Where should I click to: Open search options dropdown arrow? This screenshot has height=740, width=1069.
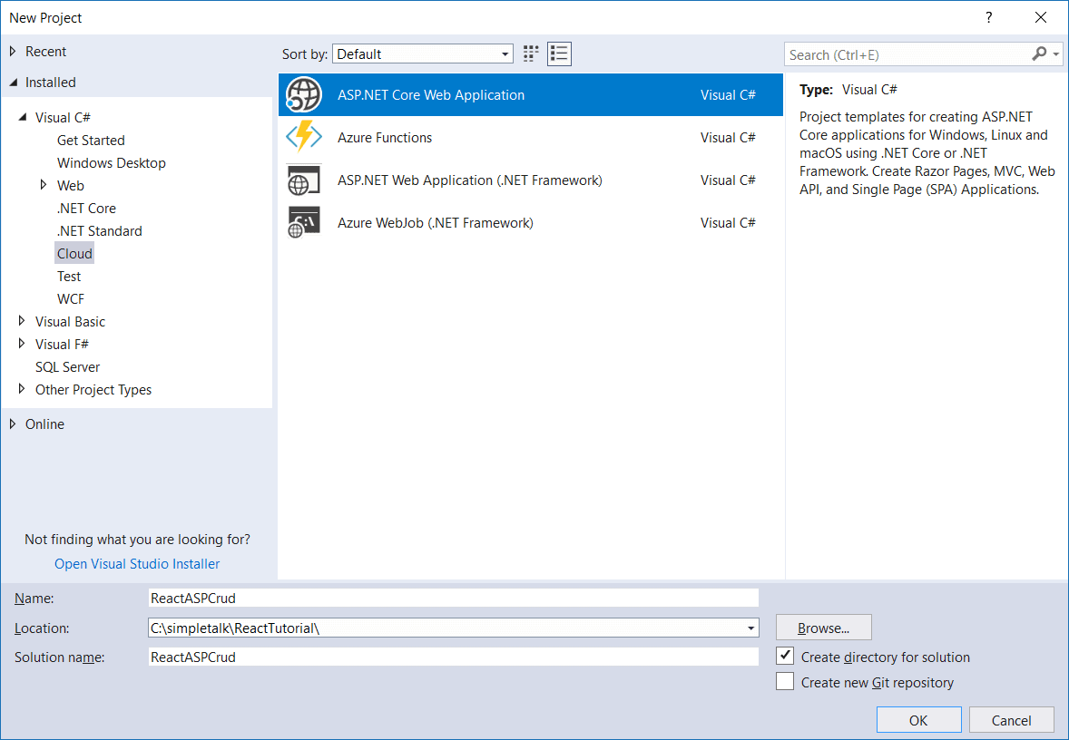pos(1056,54)
